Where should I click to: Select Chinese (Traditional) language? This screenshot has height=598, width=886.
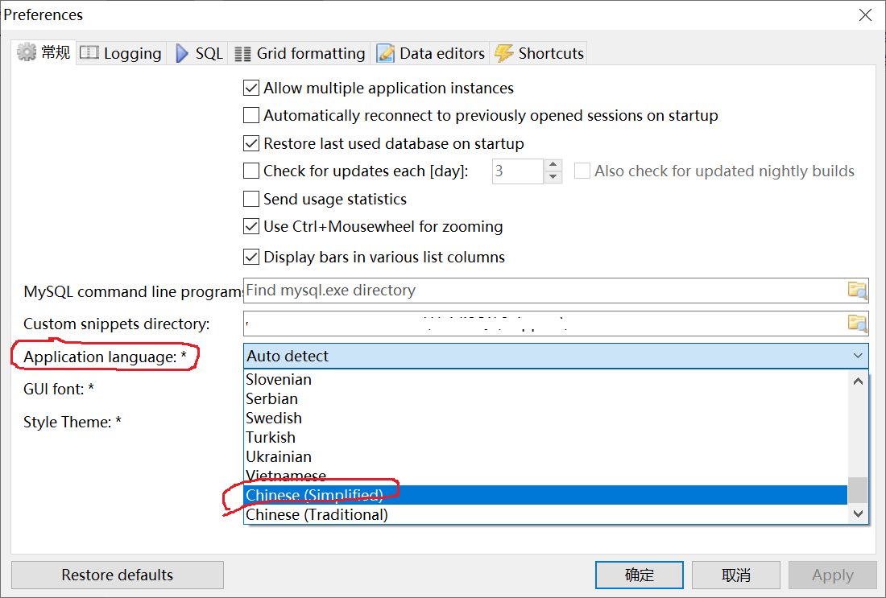546,514
